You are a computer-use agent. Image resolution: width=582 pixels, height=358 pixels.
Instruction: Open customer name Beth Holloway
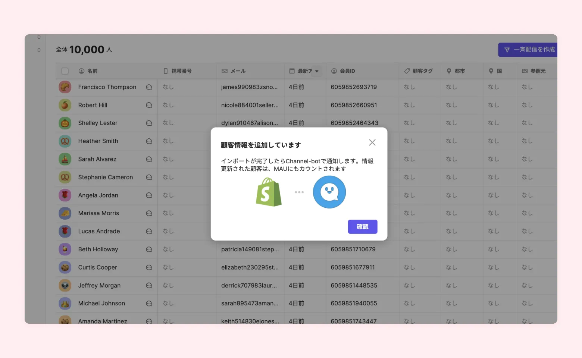pyautogui.click(x=98, y=249)
